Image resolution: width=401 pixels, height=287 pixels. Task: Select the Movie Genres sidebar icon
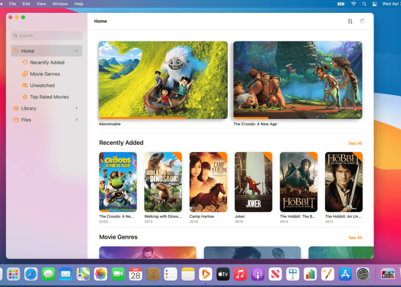pyautogui.click(x=25, y=74)
